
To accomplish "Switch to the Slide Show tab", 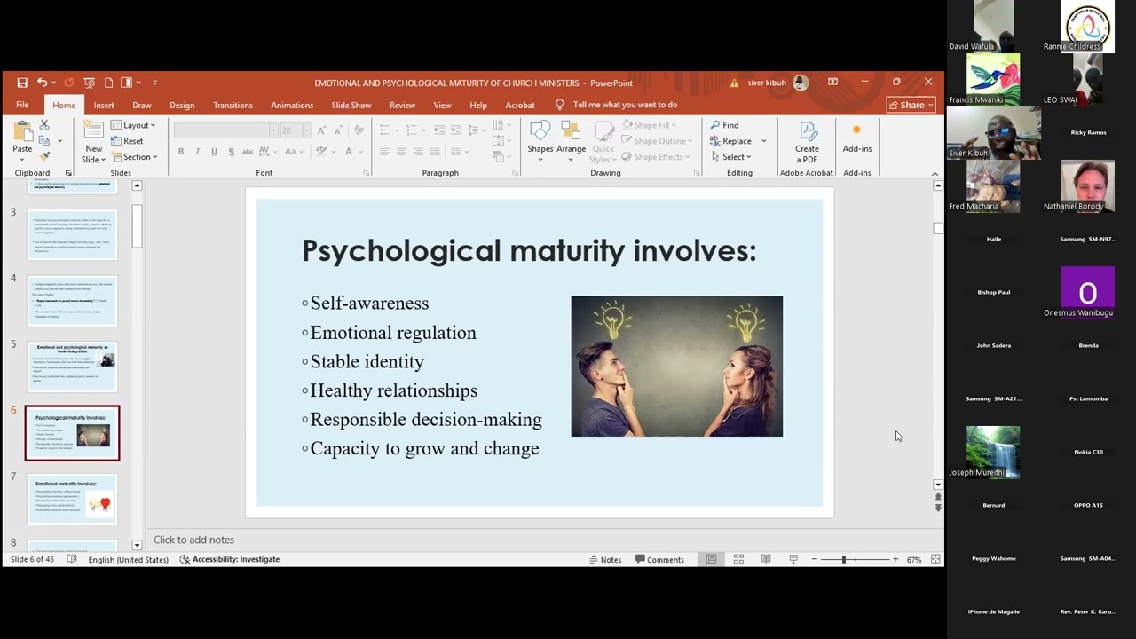I will click(351, 105).
